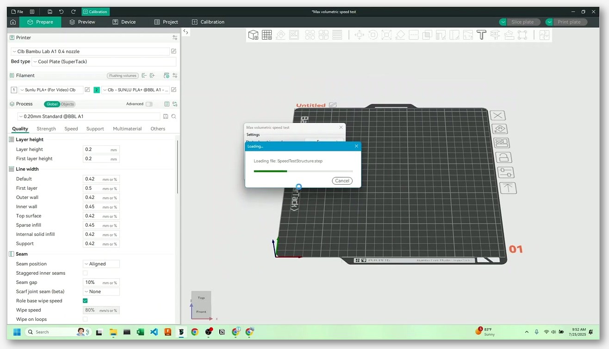The width and height of the screenshot is (609, 349).
Task: Switch to the Device tab
Action: pos(124,22)
